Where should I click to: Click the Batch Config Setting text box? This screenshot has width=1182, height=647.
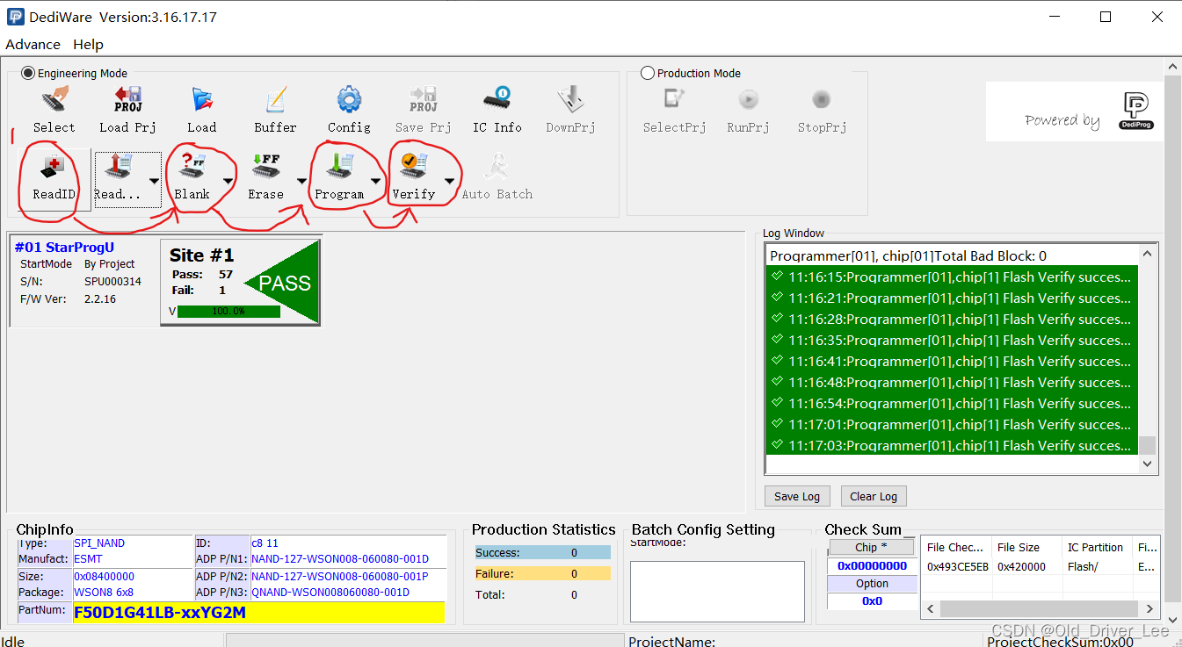coord(717,592)
